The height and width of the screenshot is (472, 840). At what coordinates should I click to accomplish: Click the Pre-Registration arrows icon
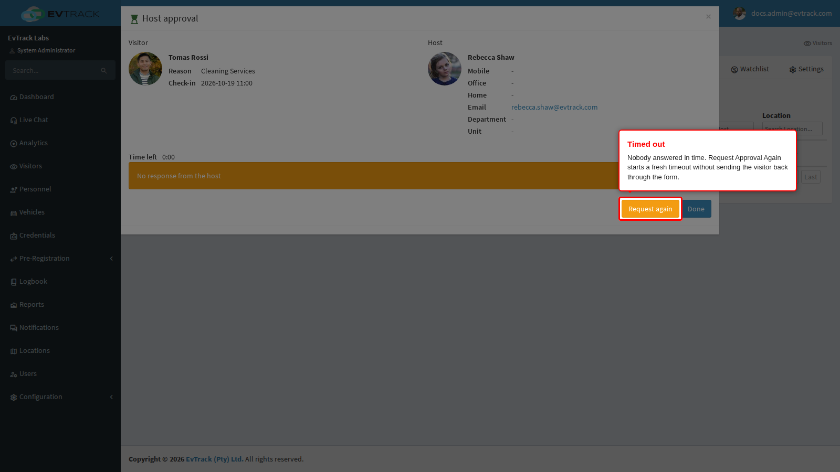click(x=14, y=259)
